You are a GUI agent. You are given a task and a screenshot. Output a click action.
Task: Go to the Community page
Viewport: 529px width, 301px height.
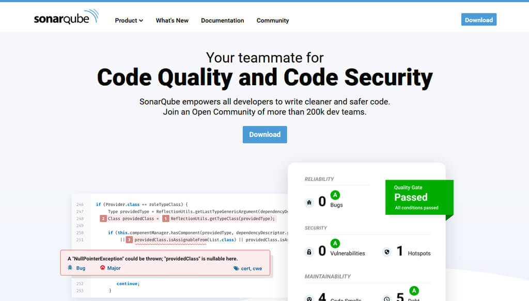click(x=273, y=21)
